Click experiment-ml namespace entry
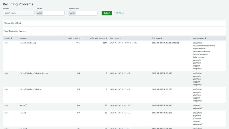 [x=200, y=48]
